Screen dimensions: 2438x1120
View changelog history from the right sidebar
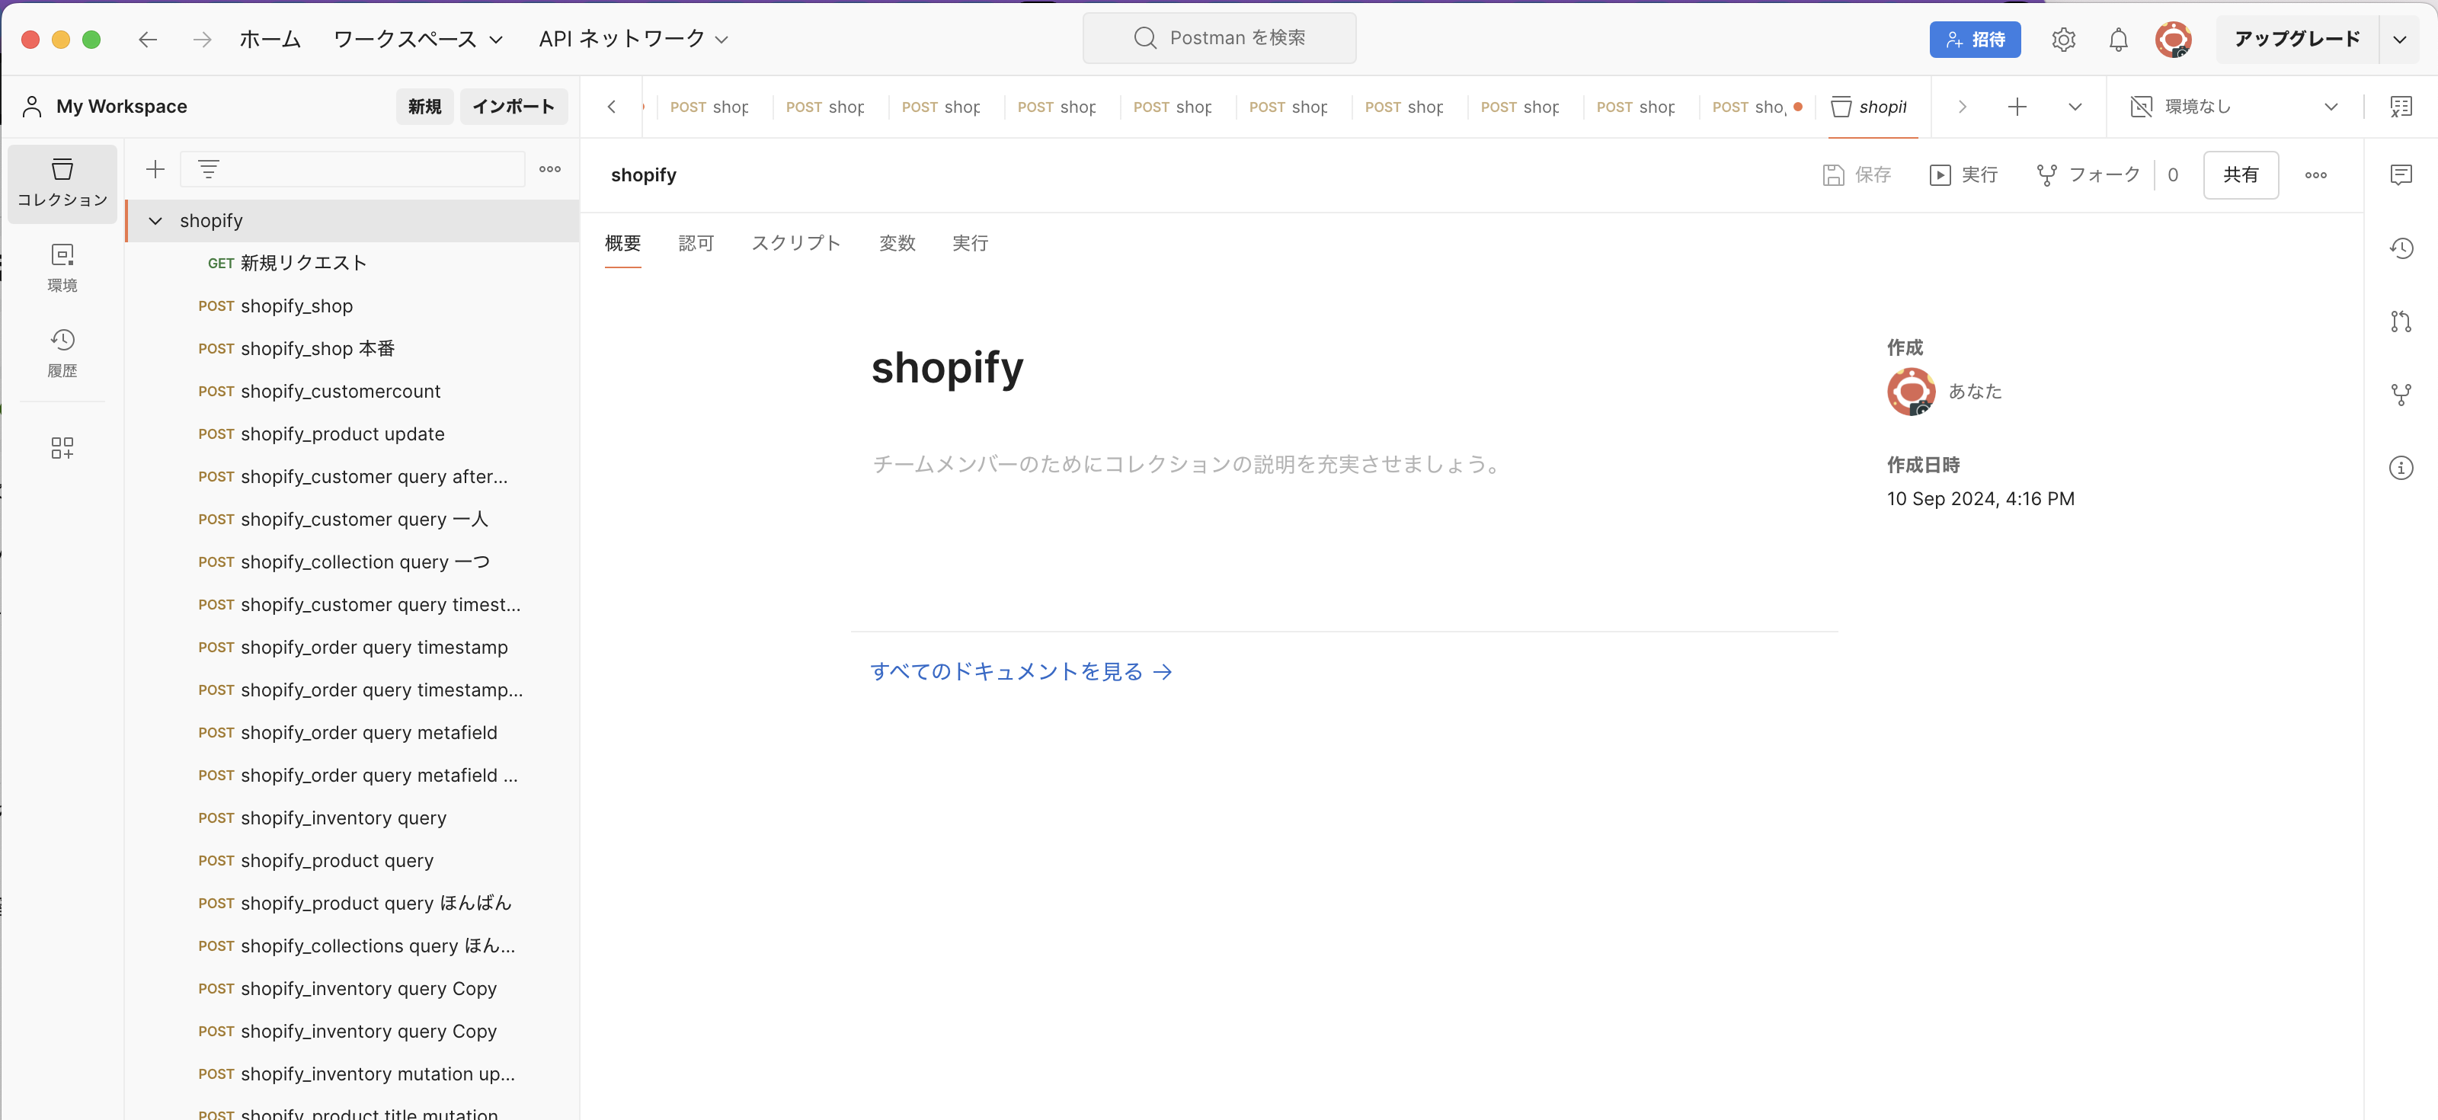coord(2402,248)
